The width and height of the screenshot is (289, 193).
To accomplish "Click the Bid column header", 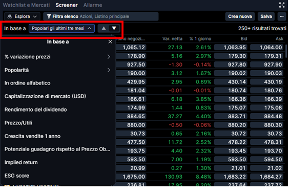I will coord(244,39).
